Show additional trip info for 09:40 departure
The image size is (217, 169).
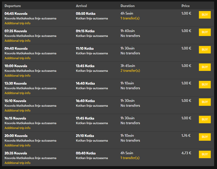point(17,58)
